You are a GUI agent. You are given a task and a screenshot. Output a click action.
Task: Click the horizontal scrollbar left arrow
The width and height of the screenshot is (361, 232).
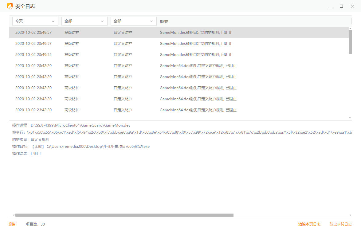14,215
